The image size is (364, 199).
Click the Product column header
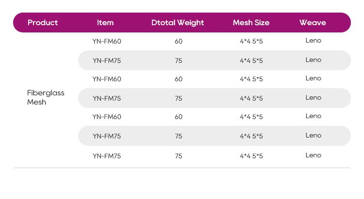43,23
